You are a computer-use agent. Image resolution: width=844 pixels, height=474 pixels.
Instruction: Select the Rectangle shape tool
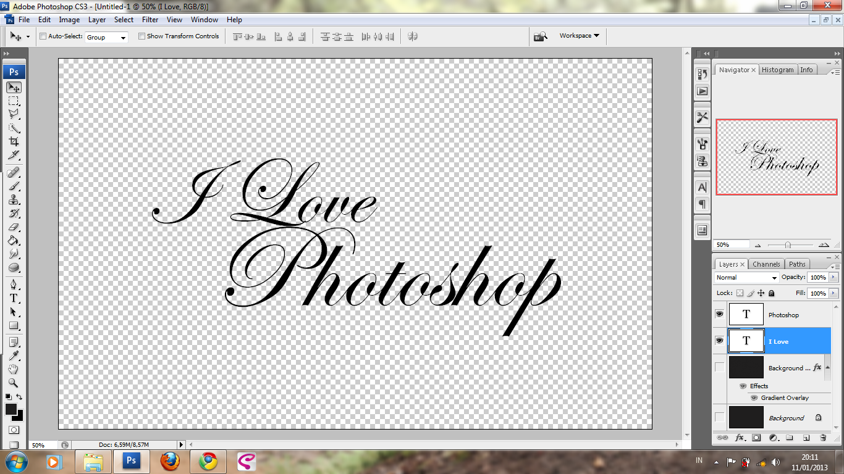[x=14, y=325]
